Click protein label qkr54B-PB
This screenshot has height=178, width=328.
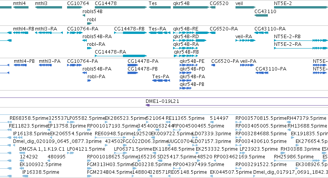tap(192, 84)
